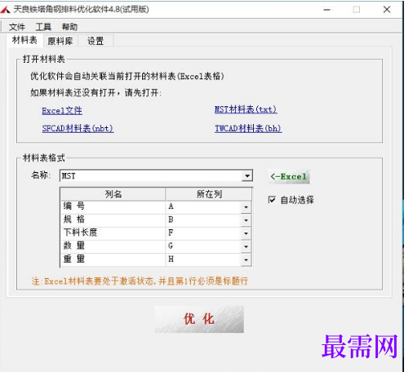Select the 重量 row name cell
The height and width of the screenshot is (372, 413).
[113, 259]
